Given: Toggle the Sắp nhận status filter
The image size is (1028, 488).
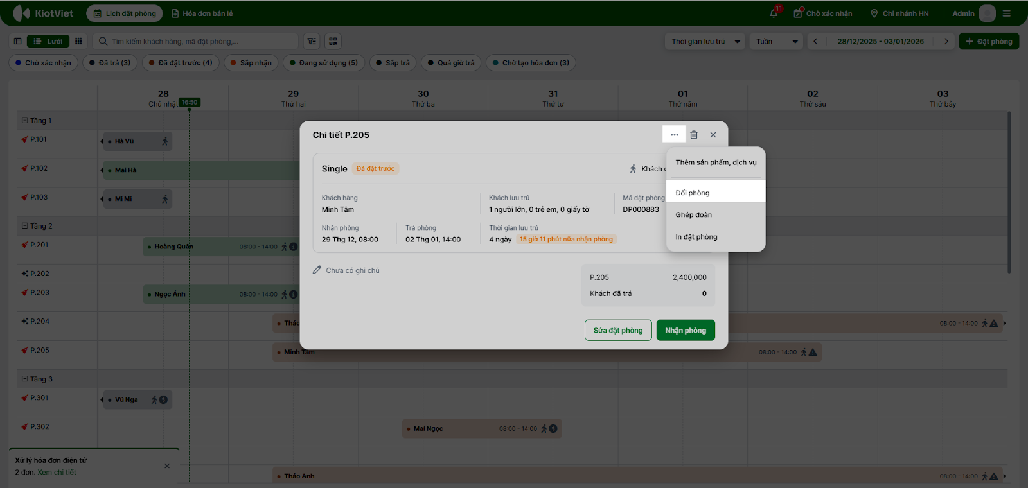Looking at the screenshot, I should pos(251,63).
